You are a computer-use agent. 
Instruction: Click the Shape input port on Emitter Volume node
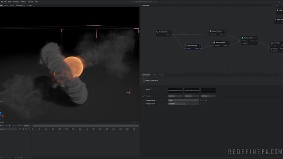242,41
